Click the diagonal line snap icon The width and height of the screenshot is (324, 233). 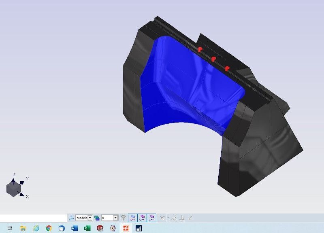coord(190,218)
